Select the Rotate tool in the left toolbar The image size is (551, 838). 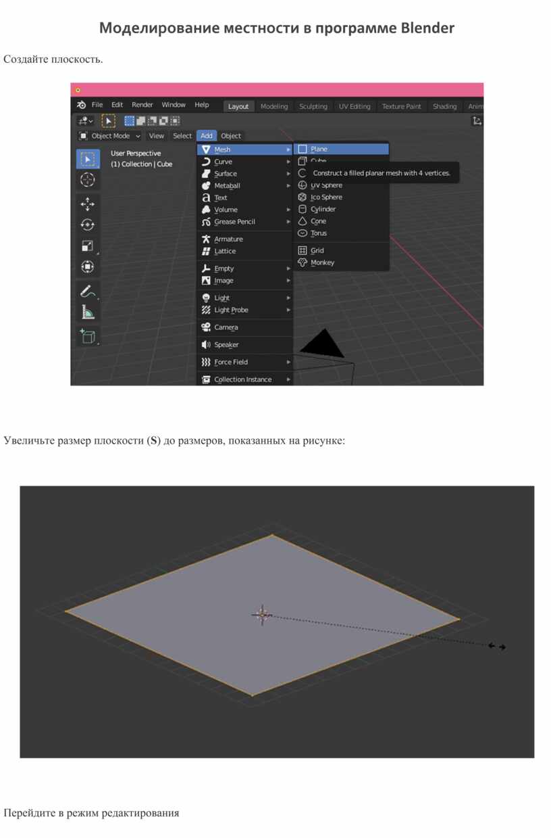[x=88, y=225]
